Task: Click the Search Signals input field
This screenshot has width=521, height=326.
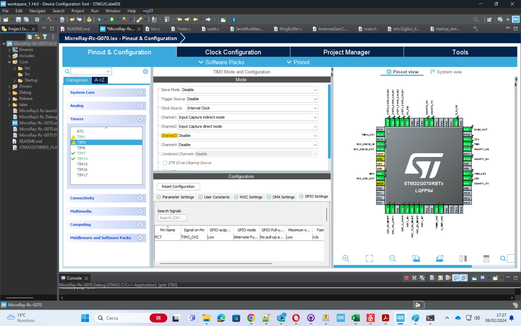Action: [x=172, y=218]
